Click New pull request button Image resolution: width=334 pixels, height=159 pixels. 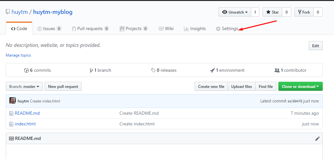(x=63, y=86)
